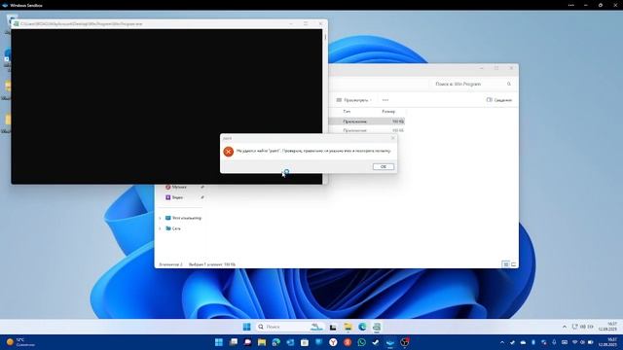Click the console window title bar path

pyautogui.click(x=82, y=23)
